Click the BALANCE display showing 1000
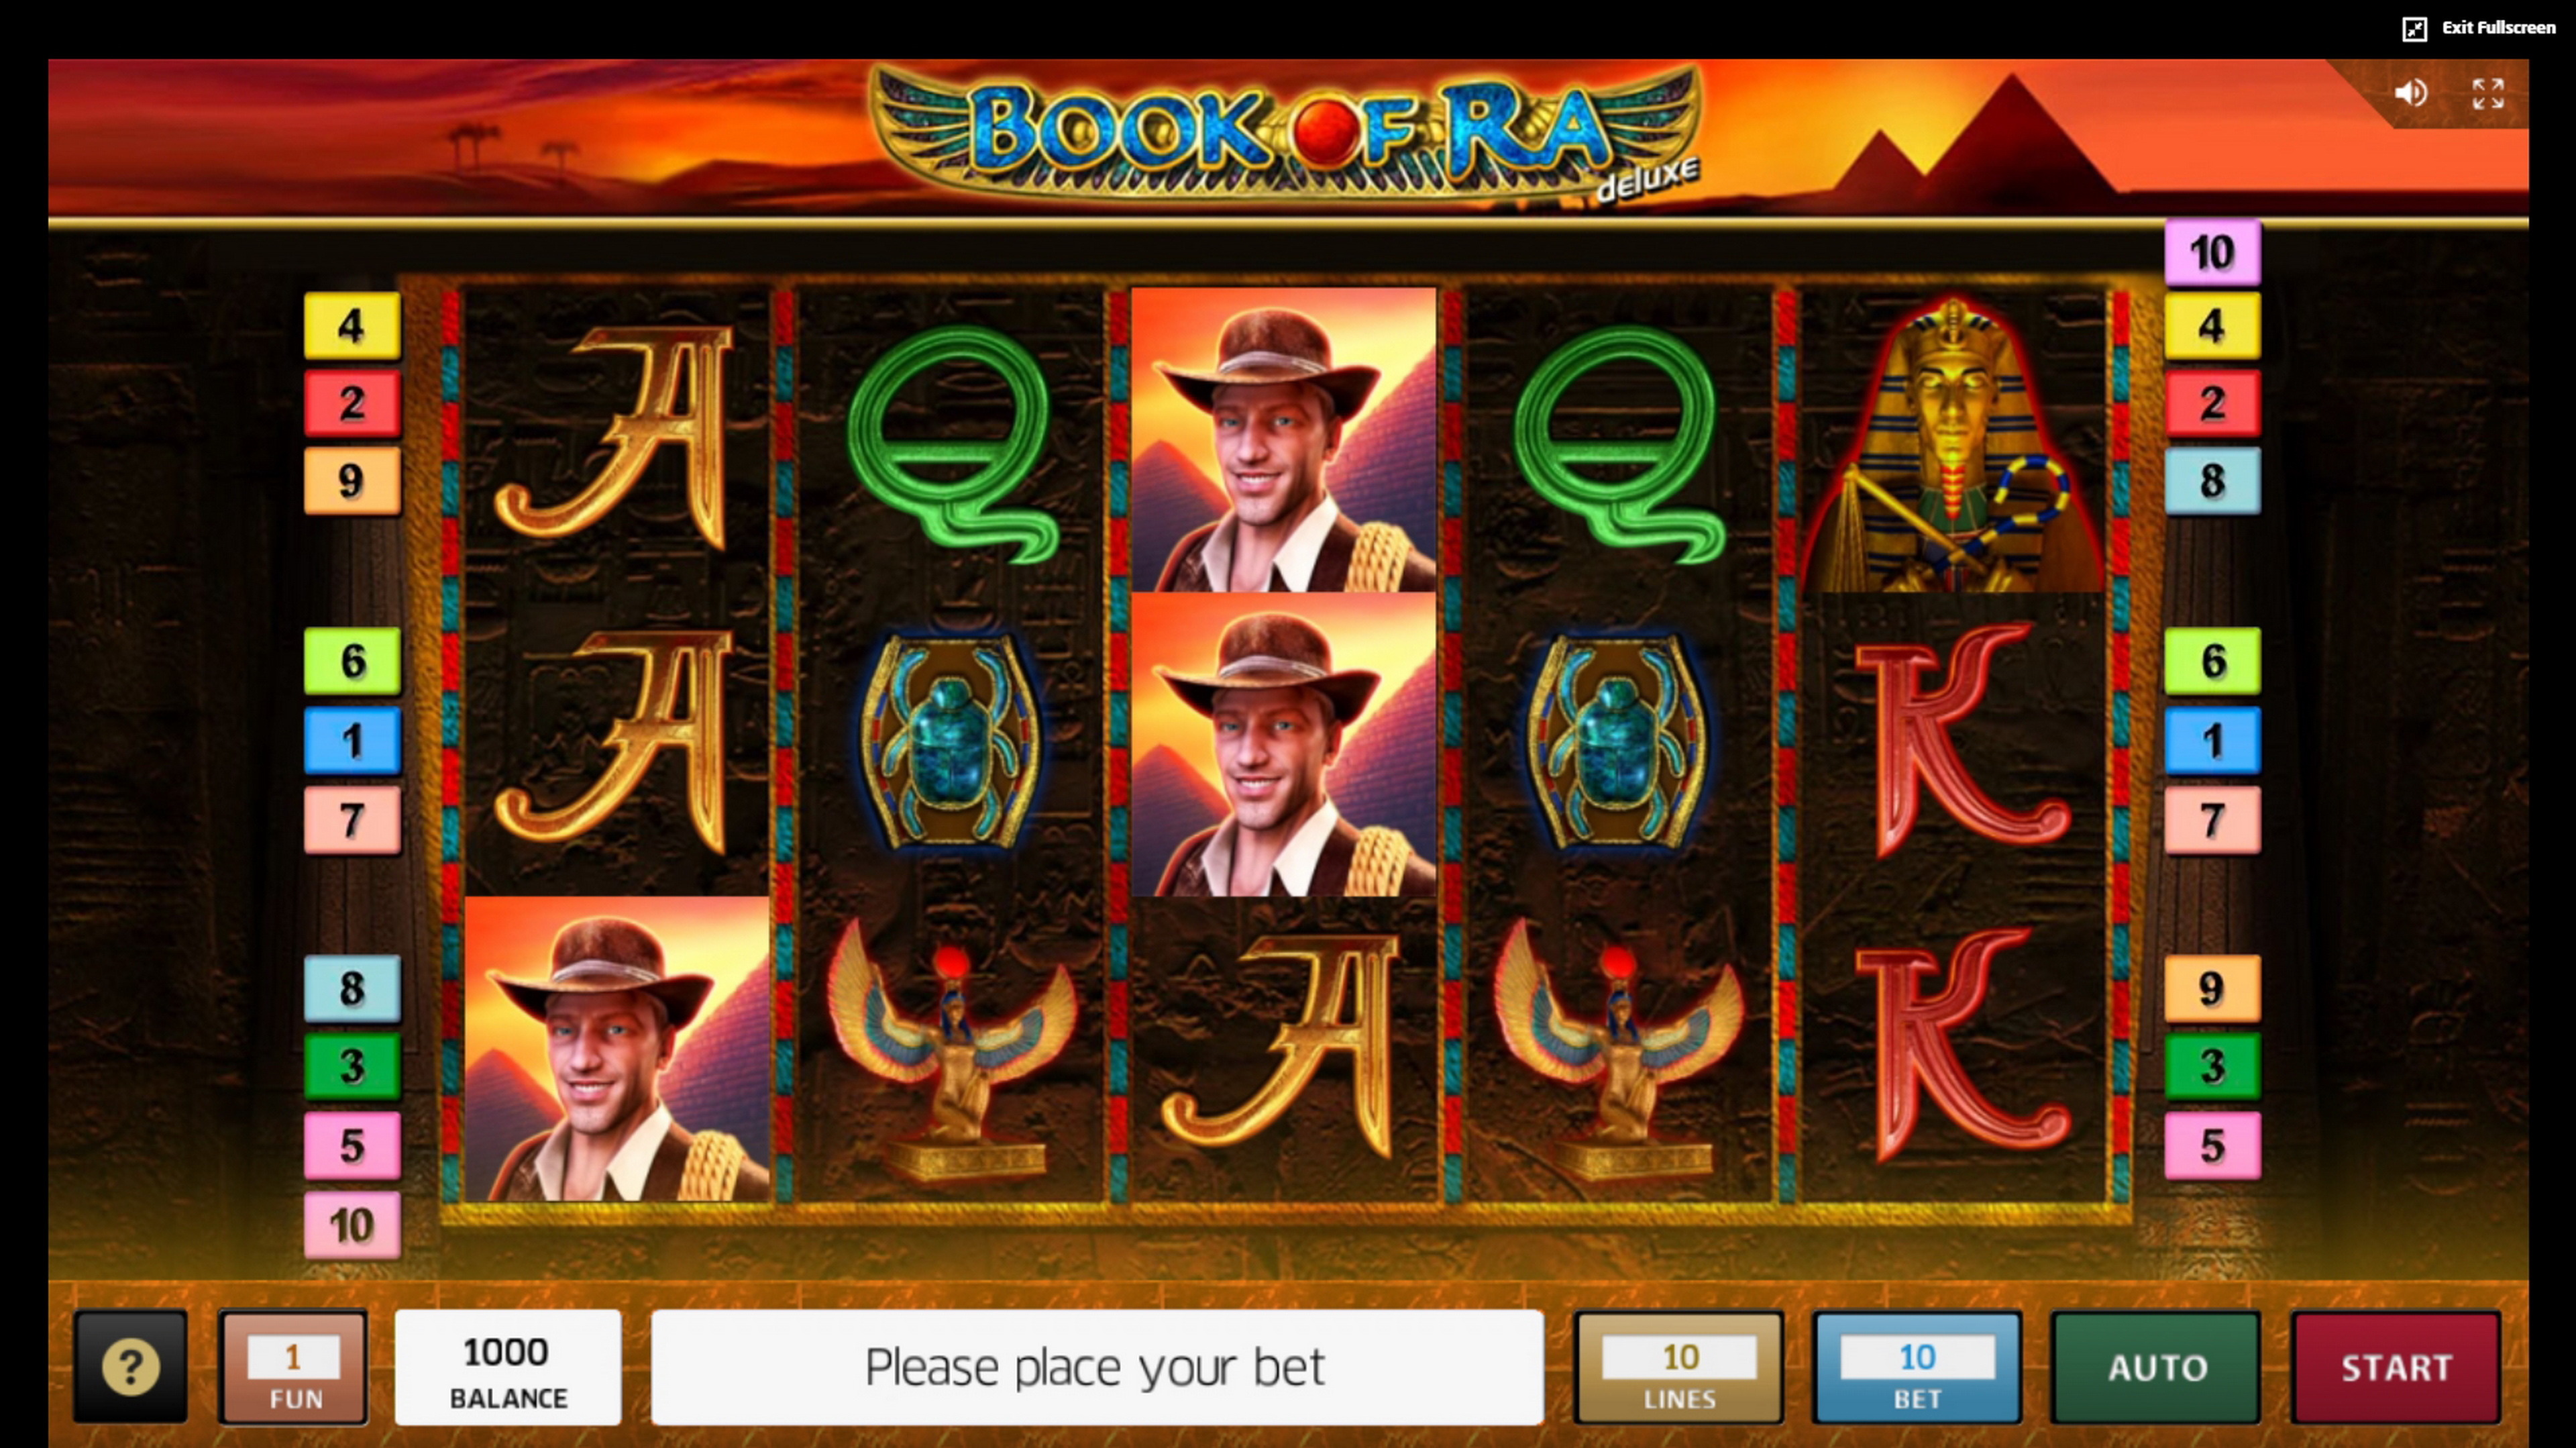2576x1448 pixels. tap(508, 1367)
